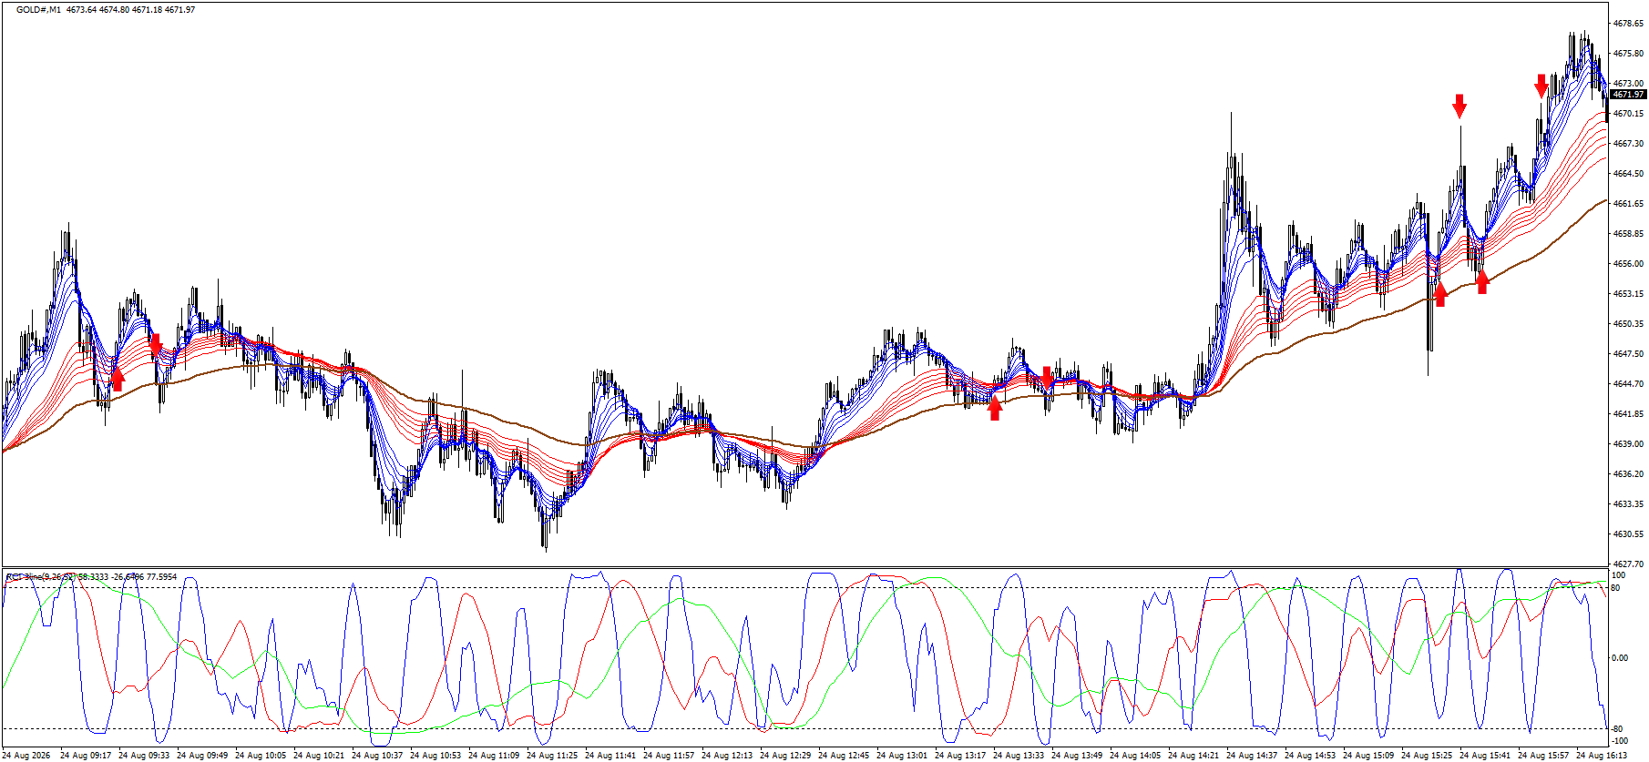Screen dimensions: 1649x762
Task: Click the 4670.15 price scale label
Action: 1628,114
